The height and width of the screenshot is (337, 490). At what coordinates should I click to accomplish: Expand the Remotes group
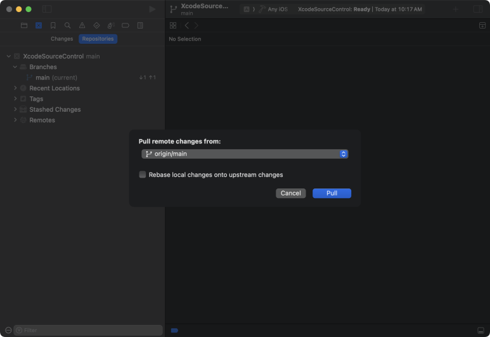pyautogui.click(x=15, y=120)
